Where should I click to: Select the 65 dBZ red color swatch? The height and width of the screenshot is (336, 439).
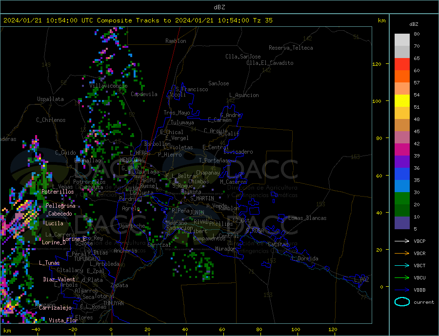402,64
